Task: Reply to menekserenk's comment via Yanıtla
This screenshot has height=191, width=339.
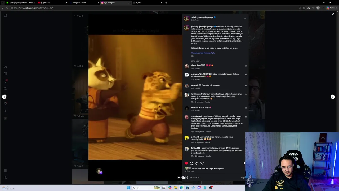Action: pos(208,132)
